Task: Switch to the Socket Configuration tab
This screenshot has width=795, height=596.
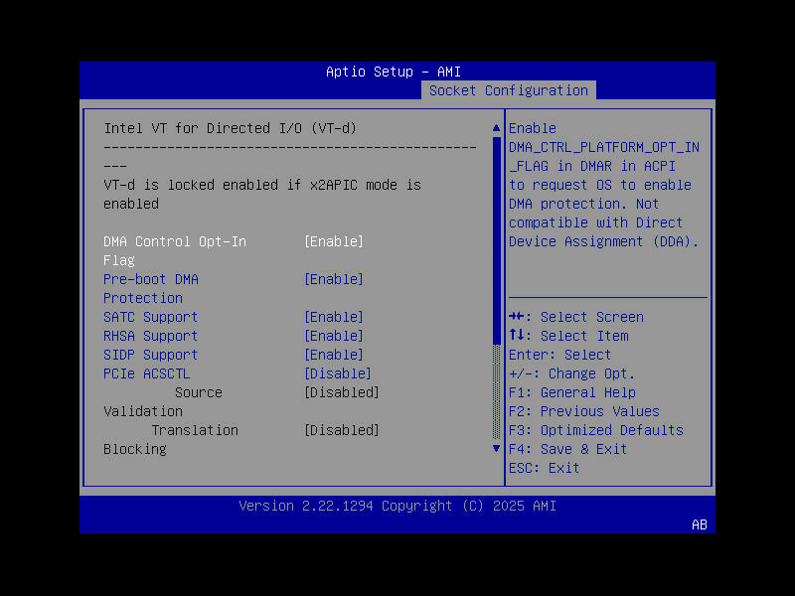Action: point(508,90)
